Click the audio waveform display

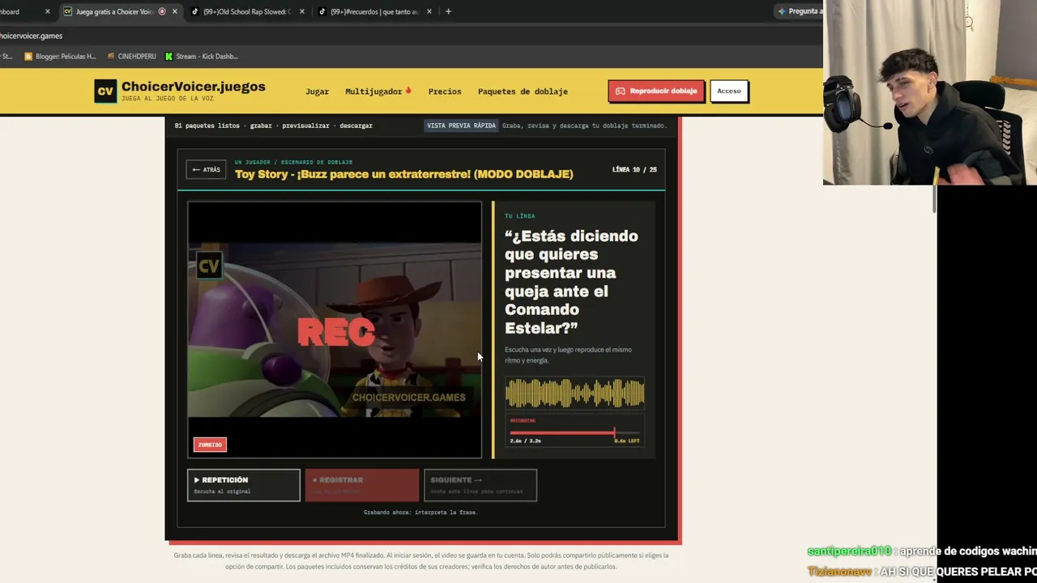point(575,394)
